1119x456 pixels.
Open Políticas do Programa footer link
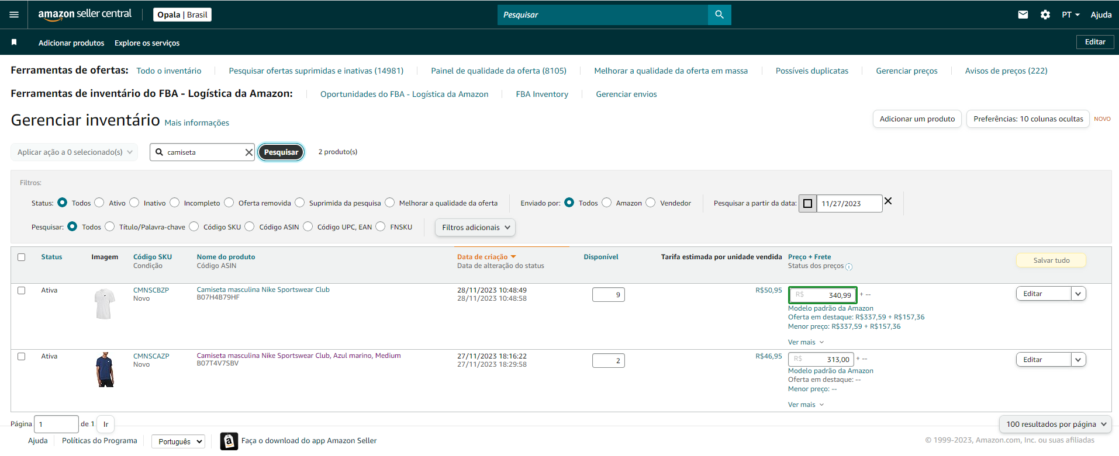[99, 441]
